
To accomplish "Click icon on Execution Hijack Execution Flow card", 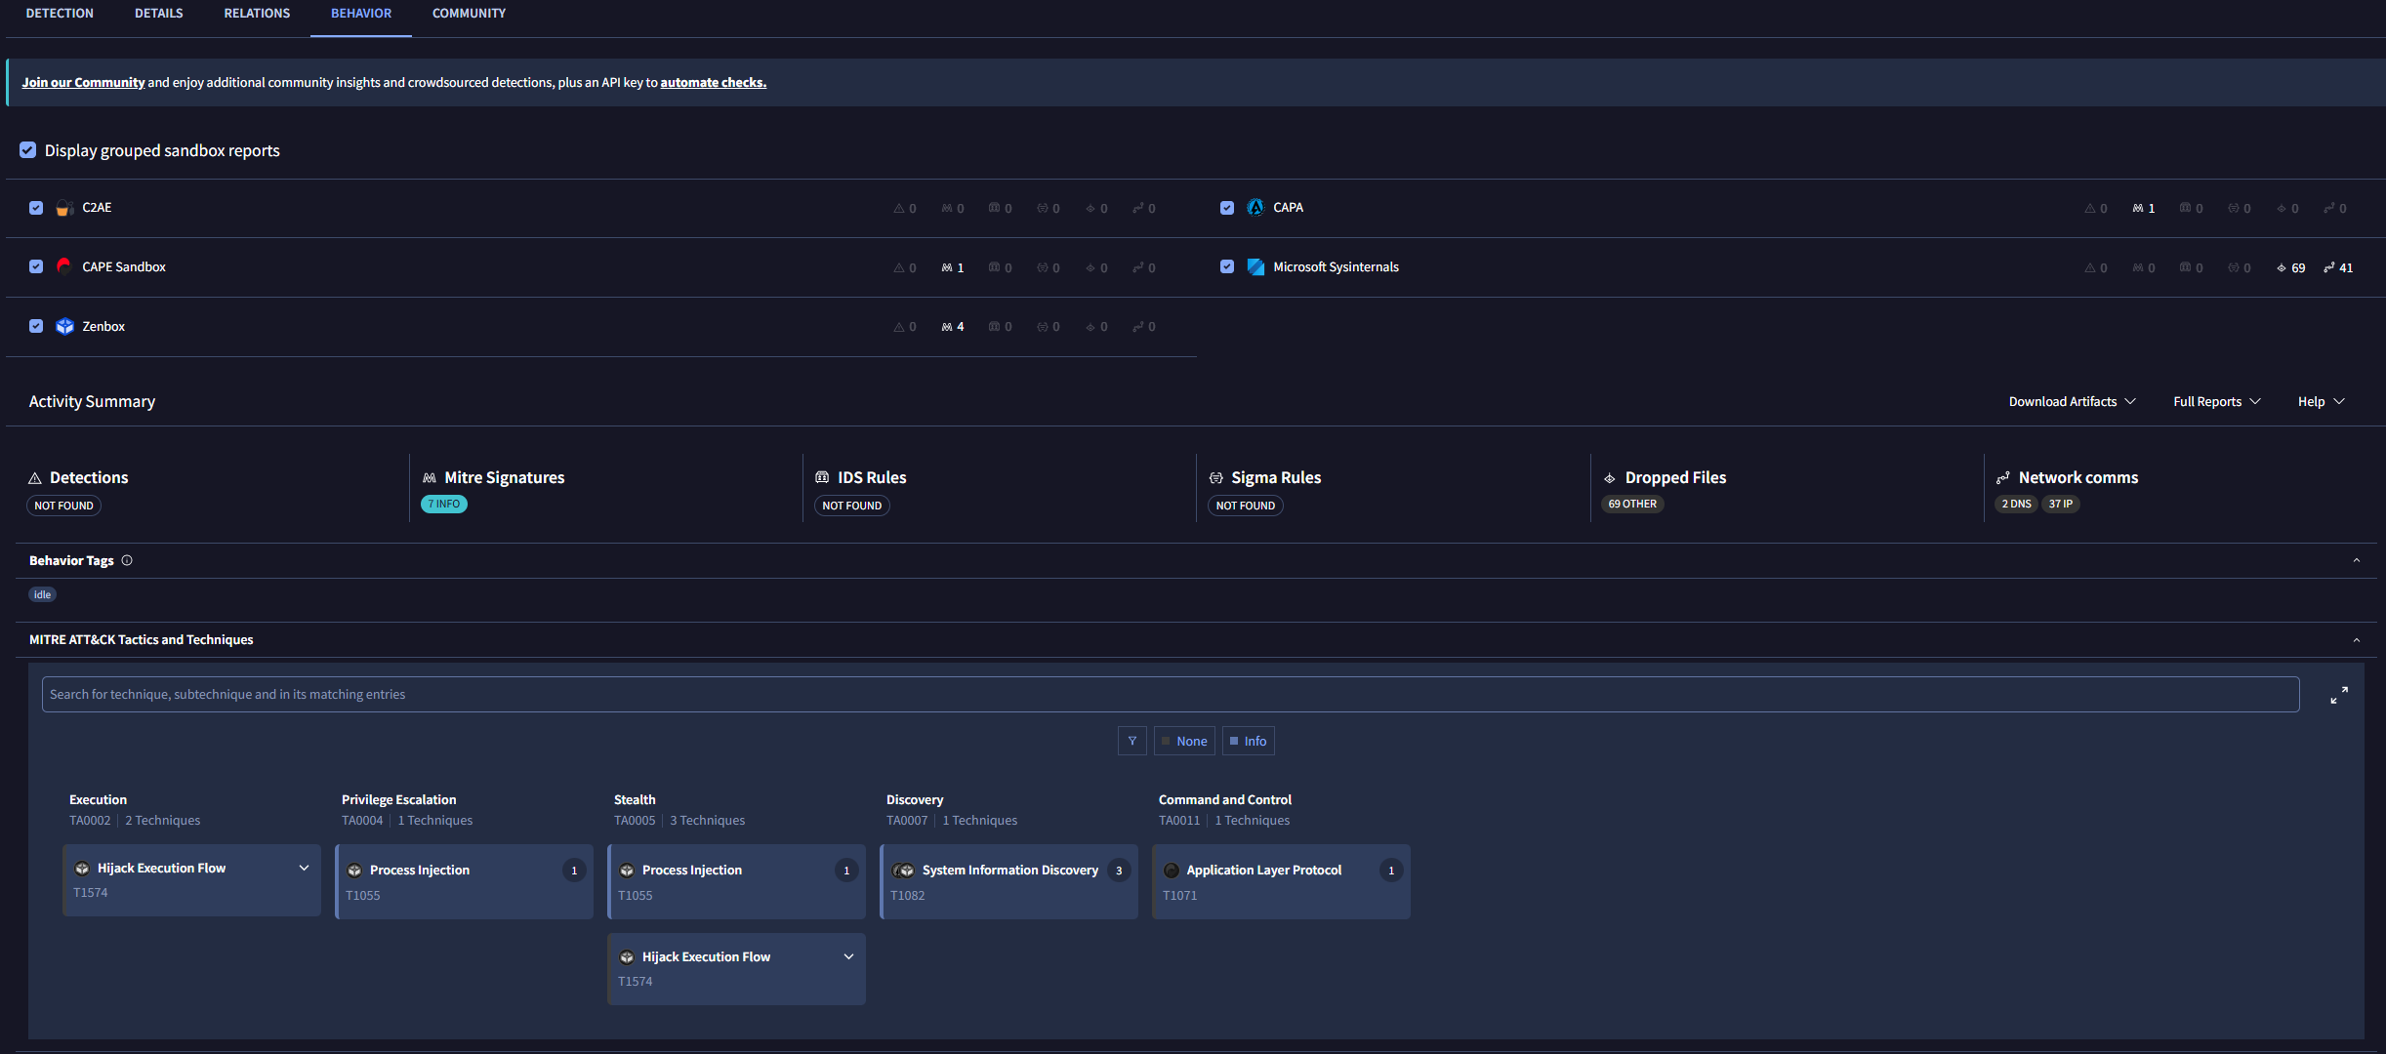I will [x=82, y=869].
